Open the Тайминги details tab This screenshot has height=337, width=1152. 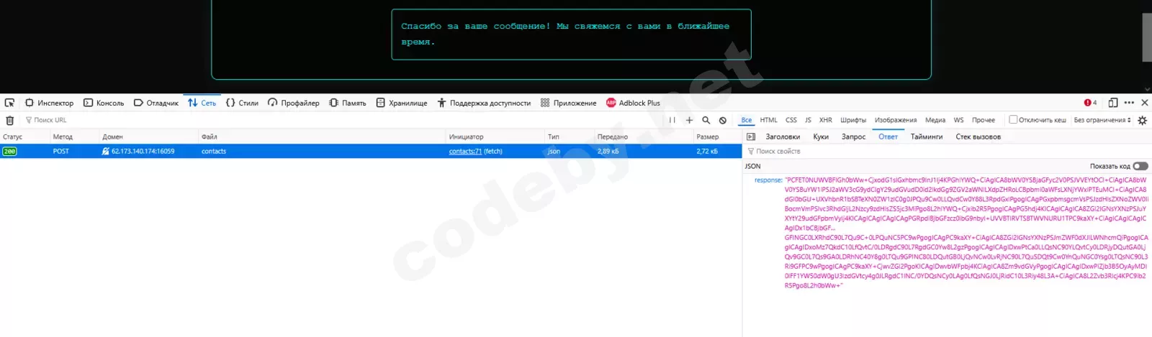pyautogui.click(x=927, y=137)
